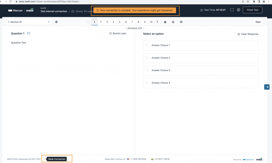Image resolution: width=272 pixels, height=163 pixels.
Task: Switch to question number 5
Action: [120, 22]
